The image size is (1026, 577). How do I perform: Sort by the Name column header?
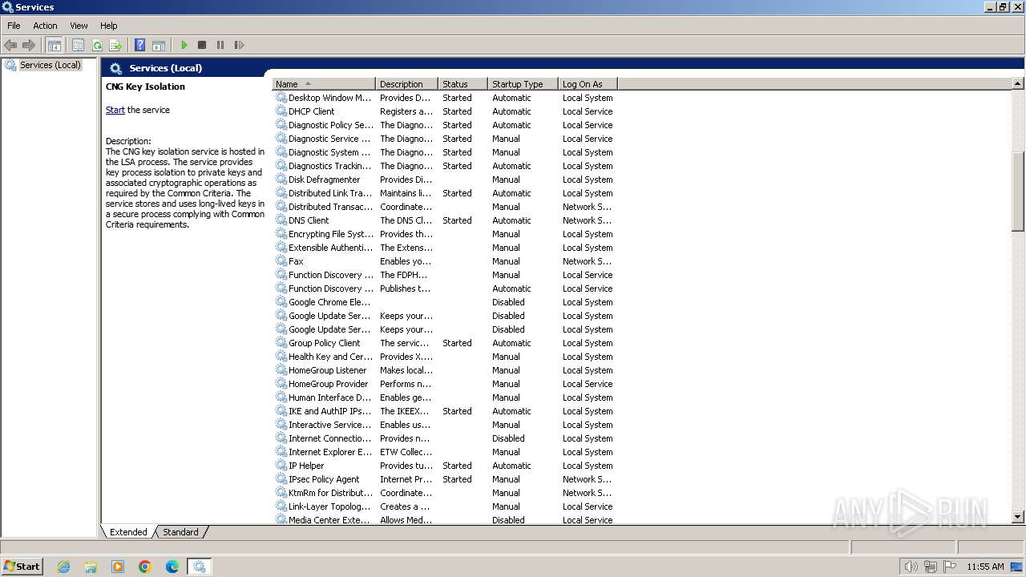(x=324, y=84)
